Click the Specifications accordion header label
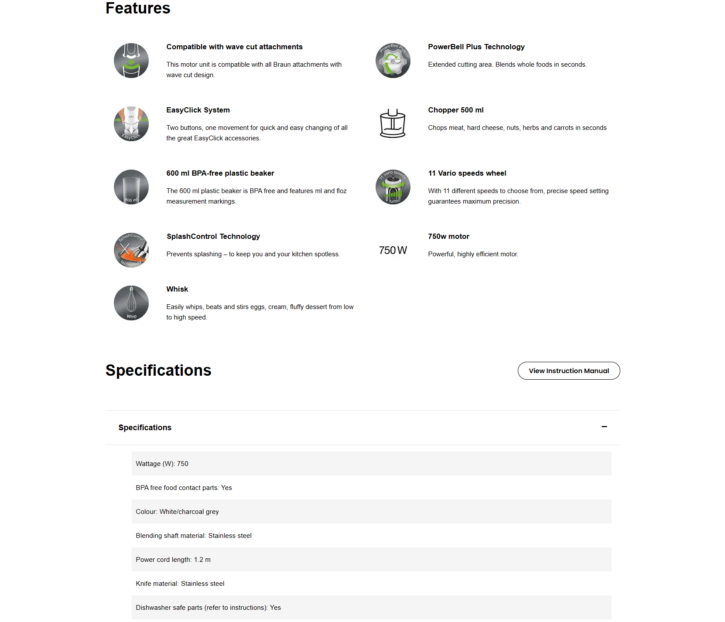This screenshot has width=725, height=622. [145, 428]
